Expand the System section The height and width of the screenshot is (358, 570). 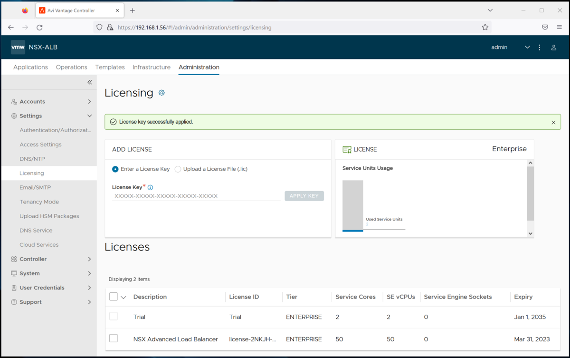coord(89,273)
